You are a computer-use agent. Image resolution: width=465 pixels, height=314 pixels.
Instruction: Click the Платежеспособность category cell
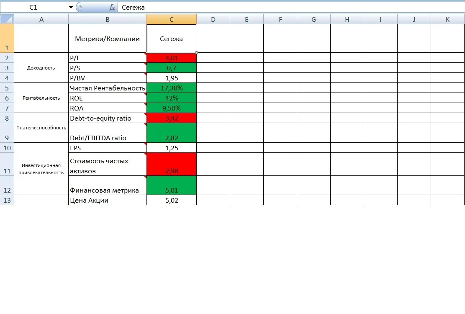click(x=41, y=128)
